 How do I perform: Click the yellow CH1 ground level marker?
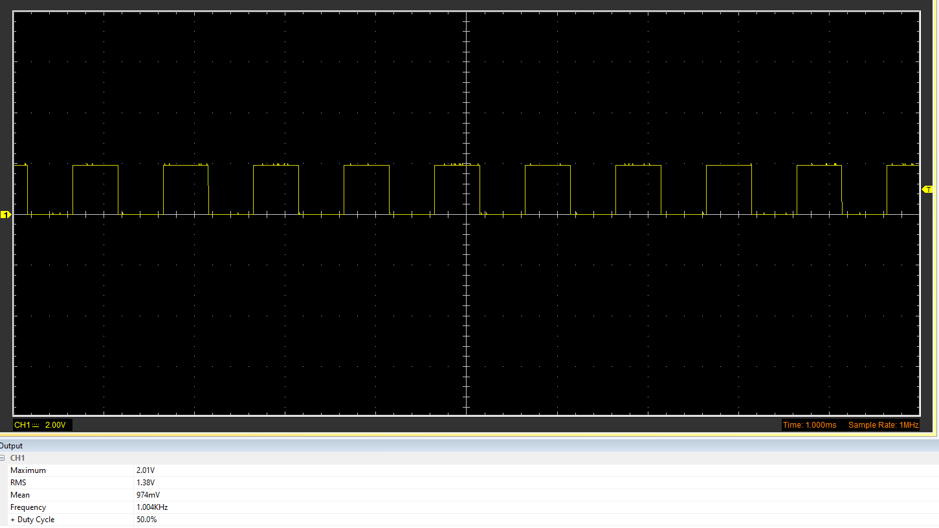coord(6,215)
